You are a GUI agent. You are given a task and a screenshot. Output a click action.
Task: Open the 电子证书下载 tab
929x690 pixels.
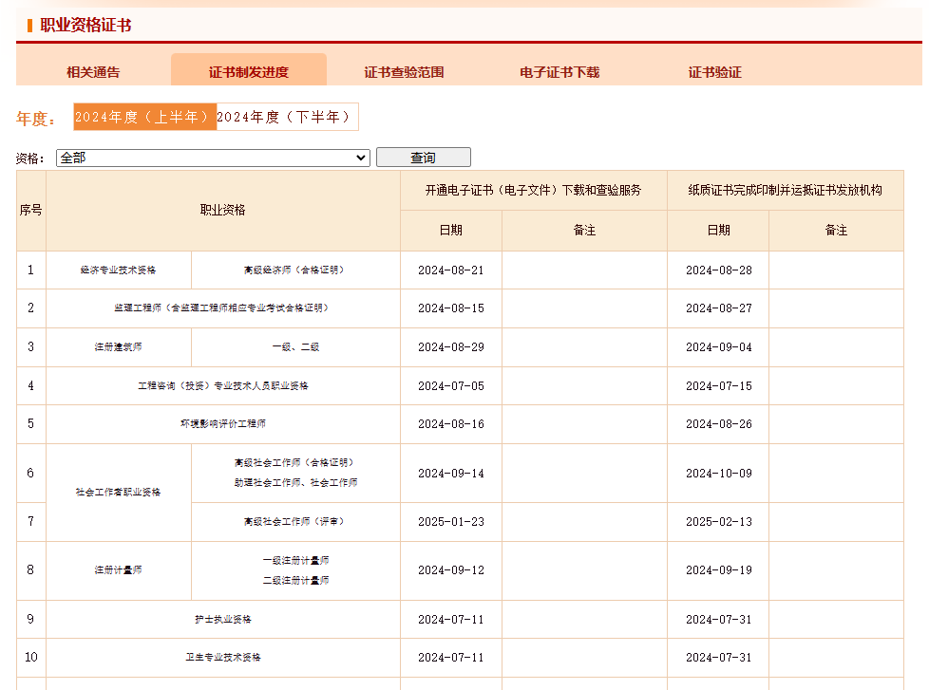(559, 72)
